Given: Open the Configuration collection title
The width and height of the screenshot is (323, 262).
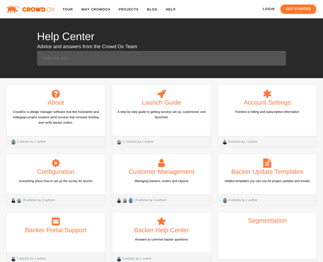Looking at the screenshot, I should pyautogui.click(x=56, y=172).
